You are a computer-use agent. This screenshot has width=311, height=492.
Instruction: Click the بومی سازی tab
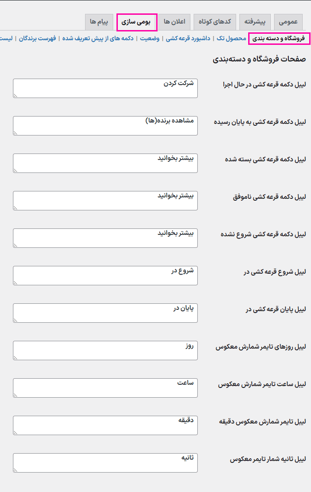pyautogui.click(x=137, y=22)
